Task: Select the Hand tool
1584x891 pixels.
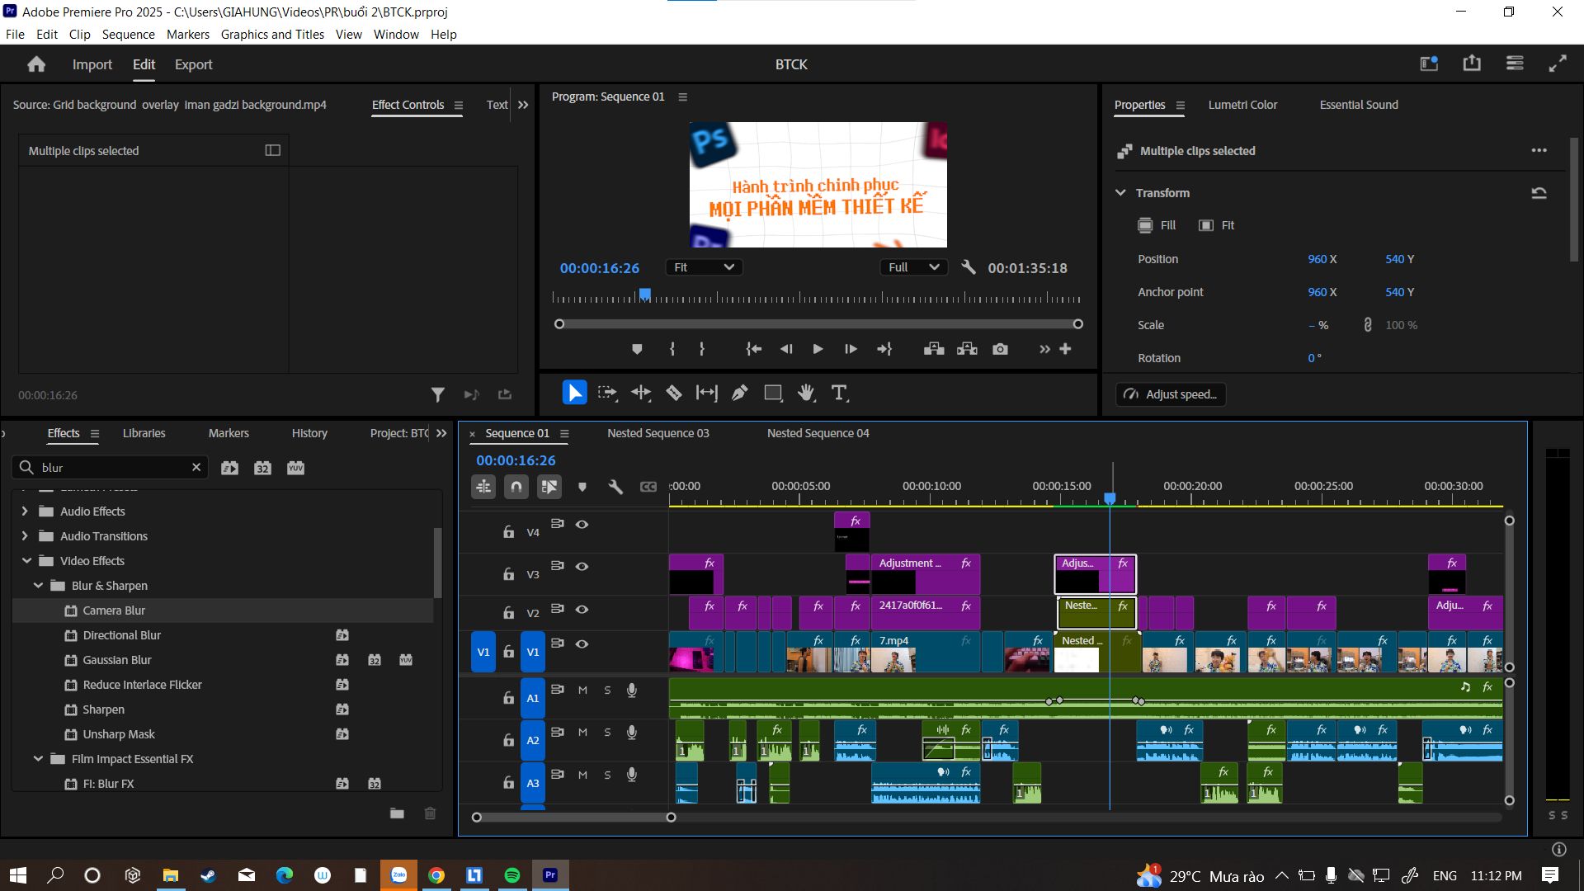Action: pos(806,394)
